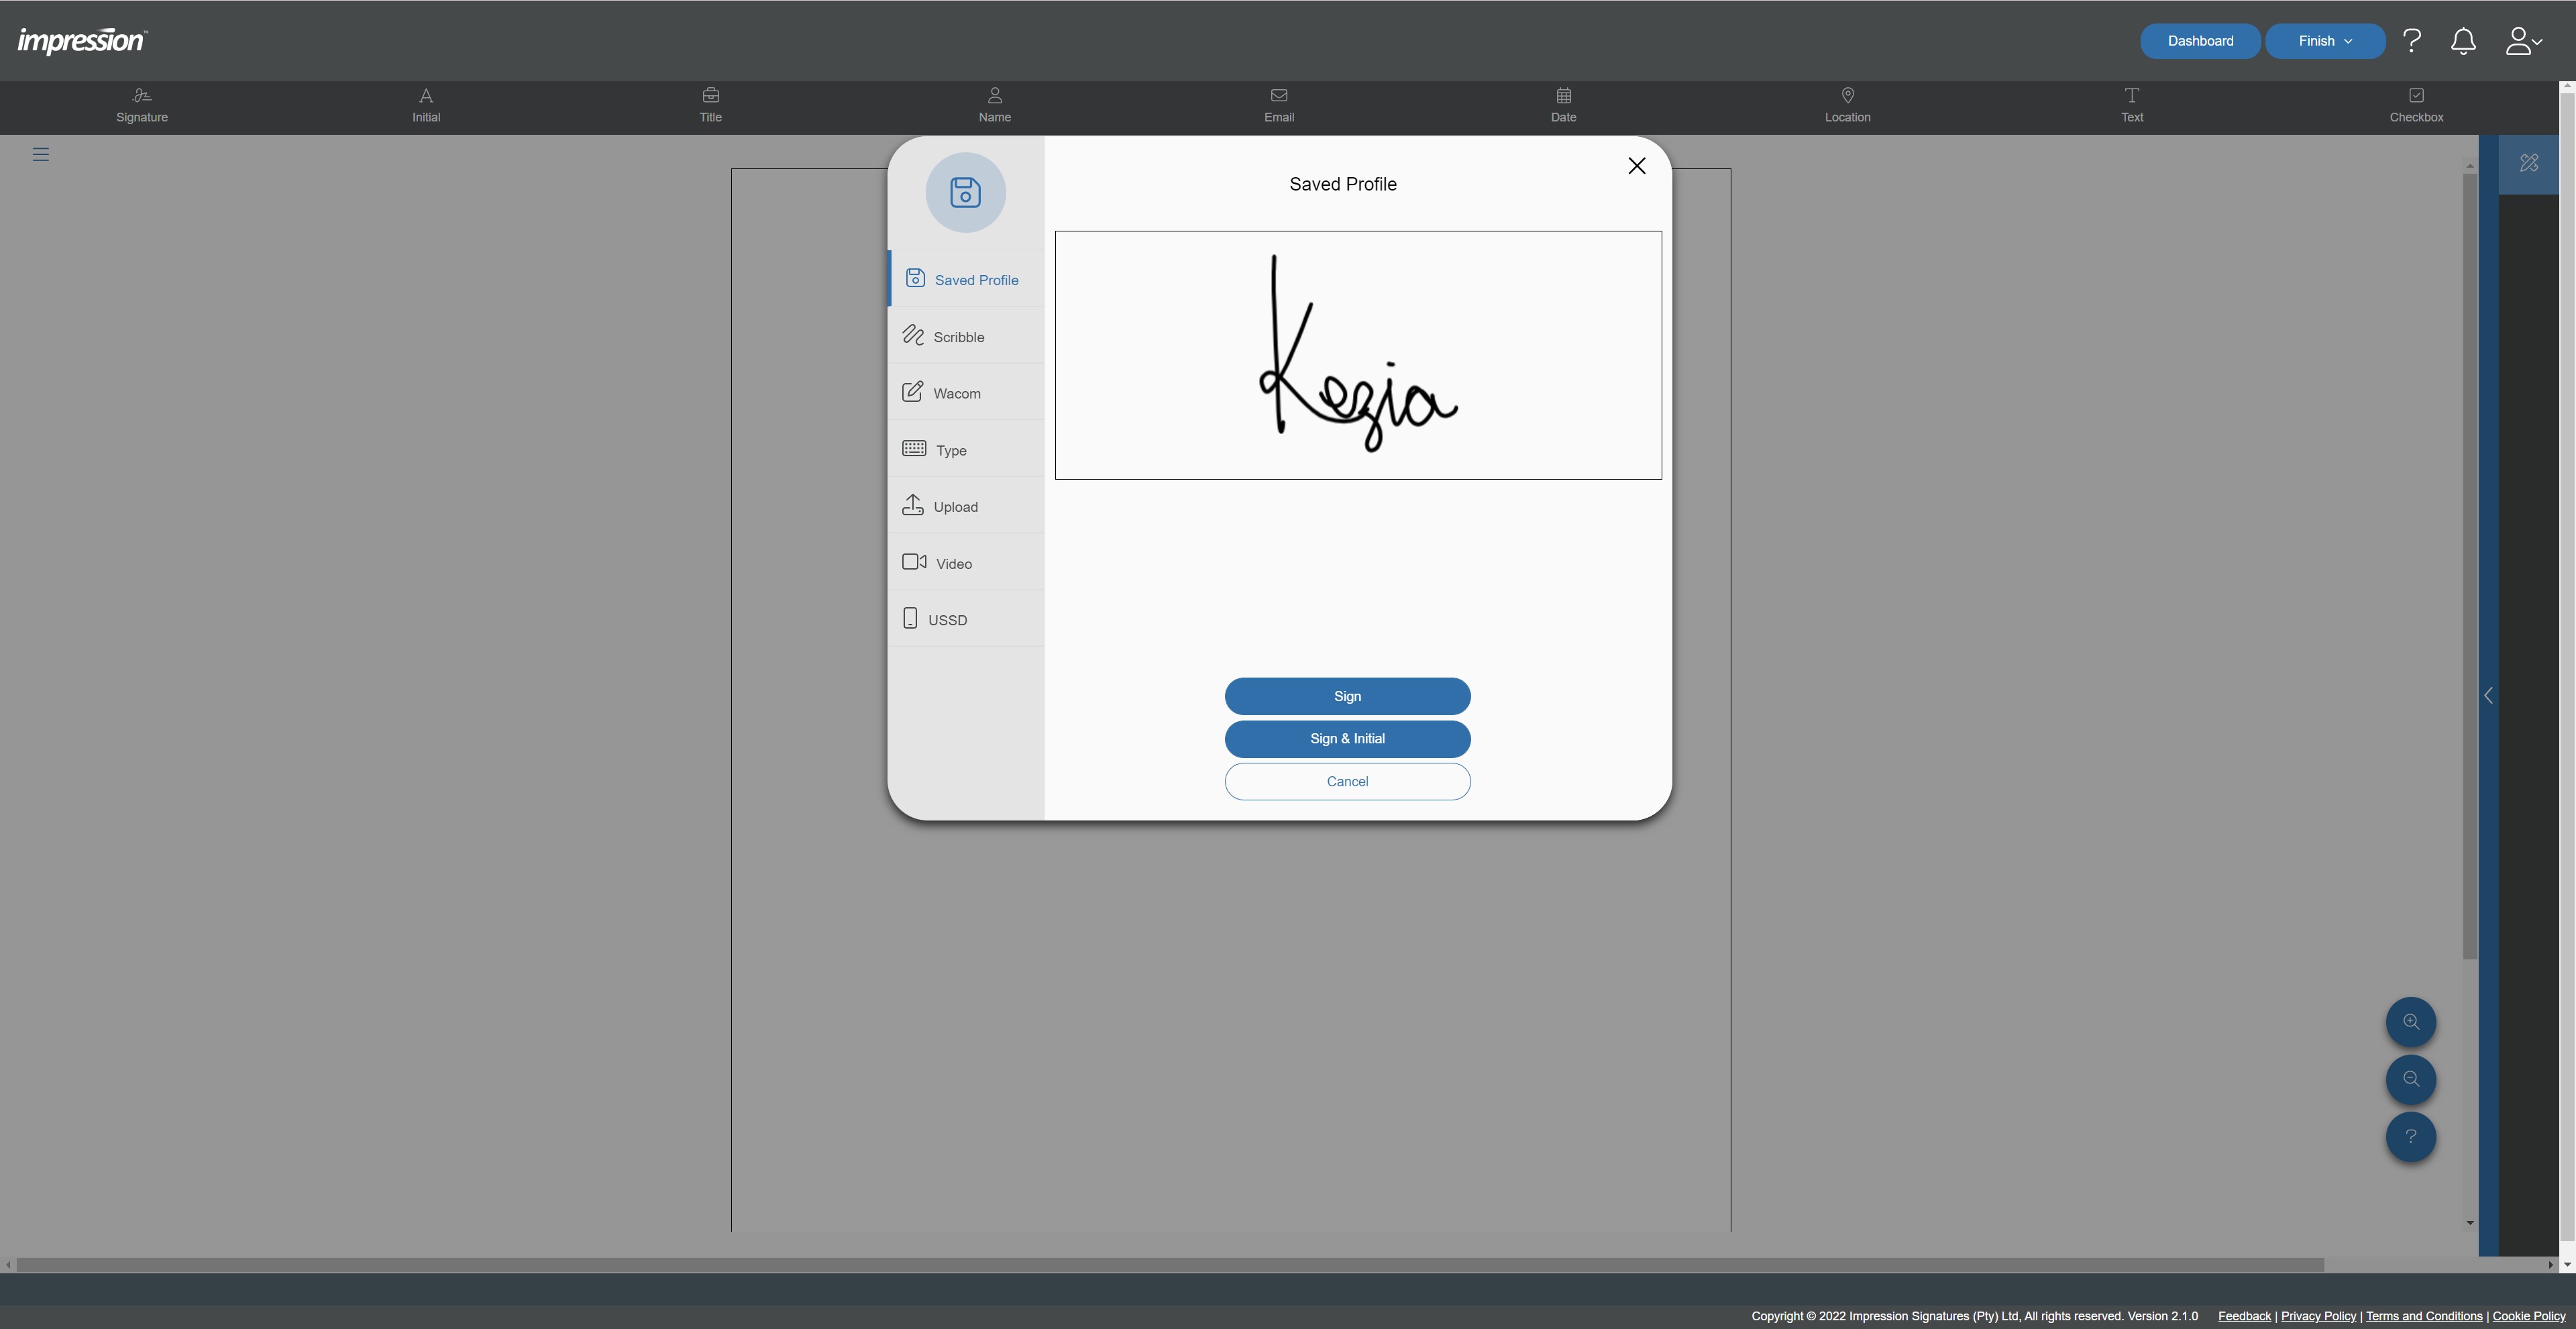Click the Cancel button
2576x1329 pixels.
1347,781
